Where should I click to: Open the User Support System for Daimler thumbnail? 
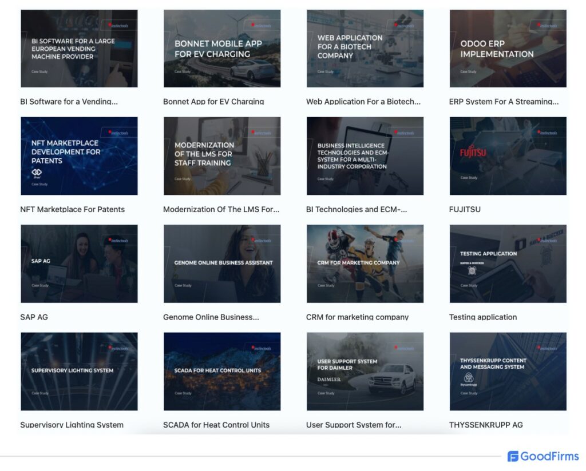365,372
